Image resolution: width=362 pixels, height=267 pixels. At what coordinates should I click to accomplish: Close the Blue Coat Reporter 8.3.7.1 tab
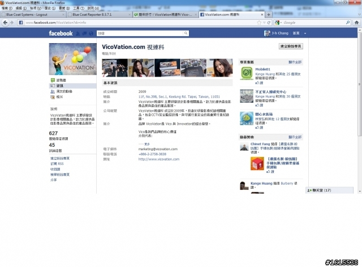[130, 15]
